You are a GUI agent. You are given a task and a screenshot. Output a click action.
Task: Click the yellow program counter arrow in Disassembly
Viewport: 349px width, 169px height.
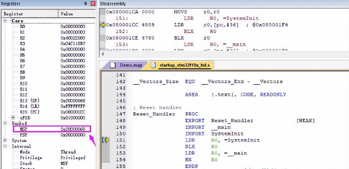click(103, 25)
